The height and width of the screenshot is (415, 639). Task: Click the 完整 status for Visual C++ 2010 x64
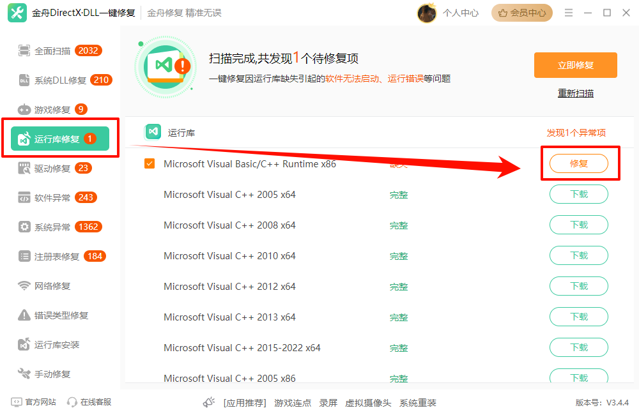399,256
